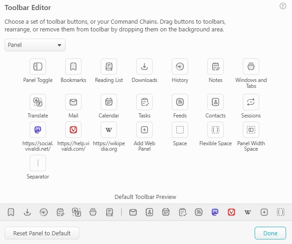This screenshot has width=292, height=244.
Task: Click Wikipedia panel in the toolbar preview
Action: tap(248, 212)
